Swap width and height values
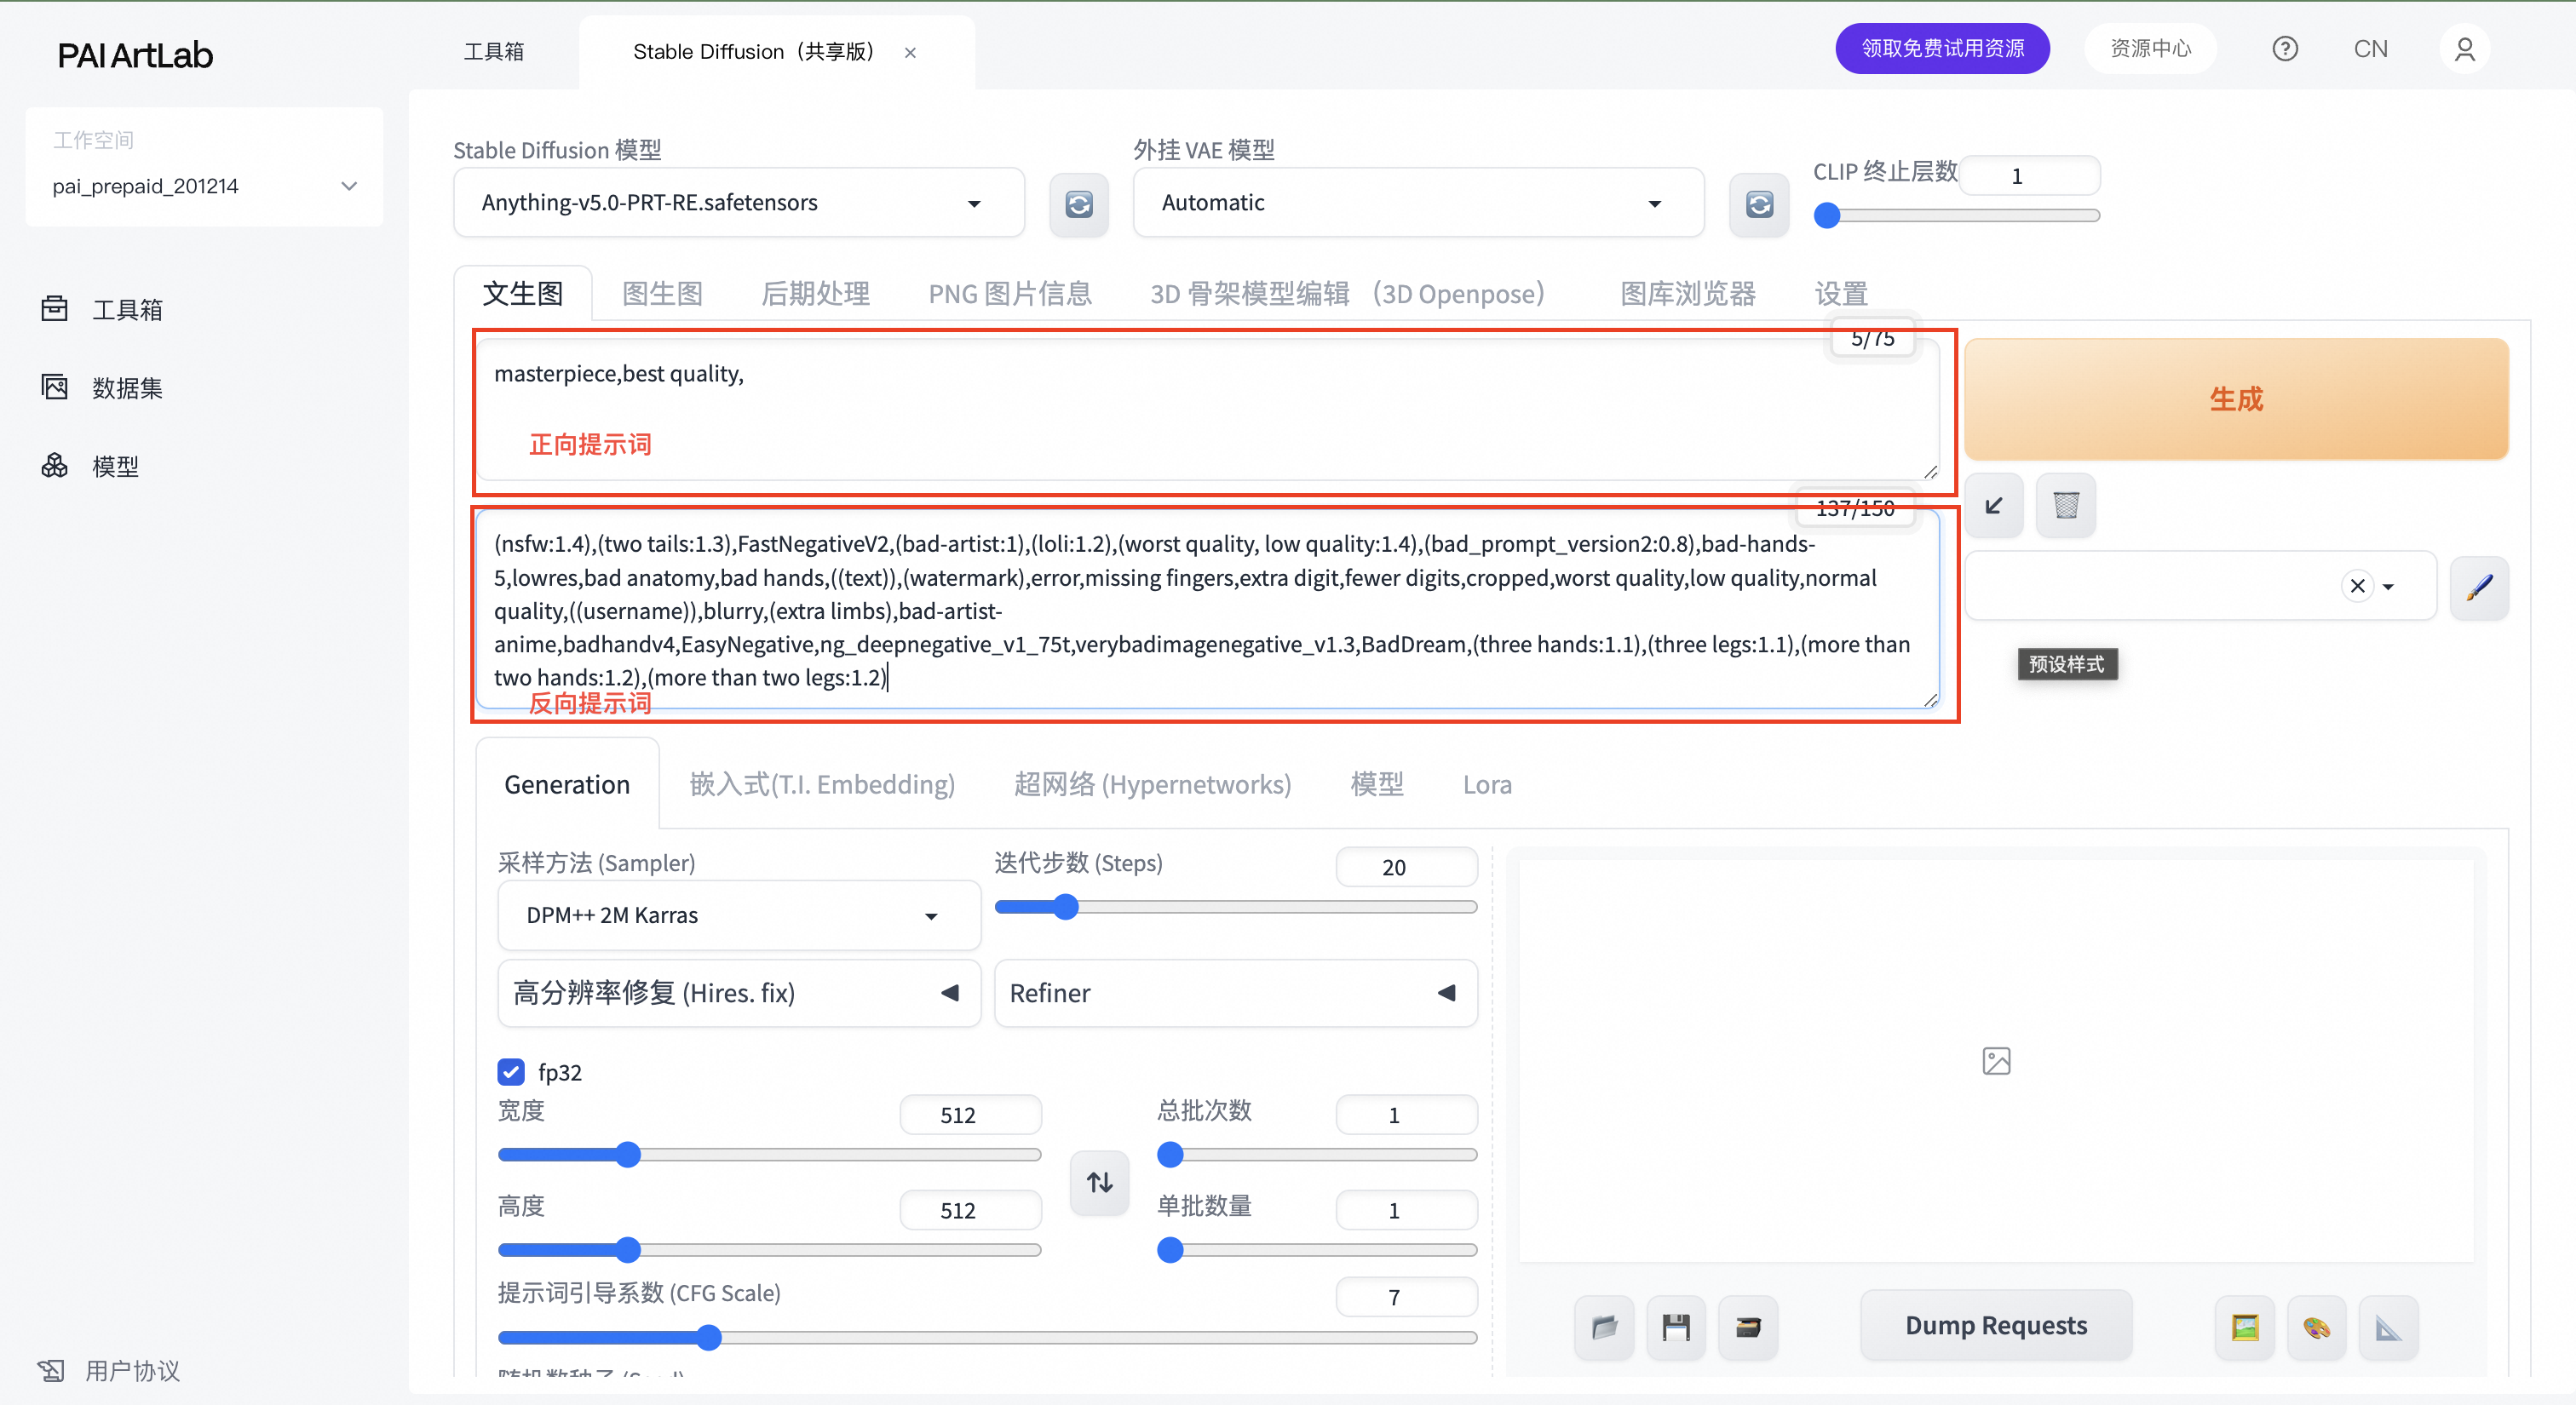Image resolution: width=2576 pixels, height=1405 pixels. 1099,1182
